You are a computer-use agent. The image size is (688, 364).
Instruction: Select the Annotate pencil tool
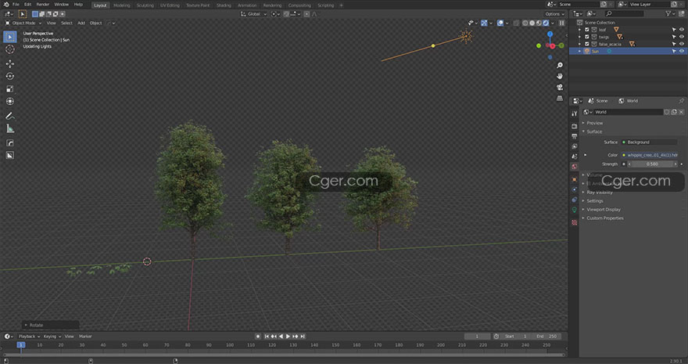(x=9, y=116)
